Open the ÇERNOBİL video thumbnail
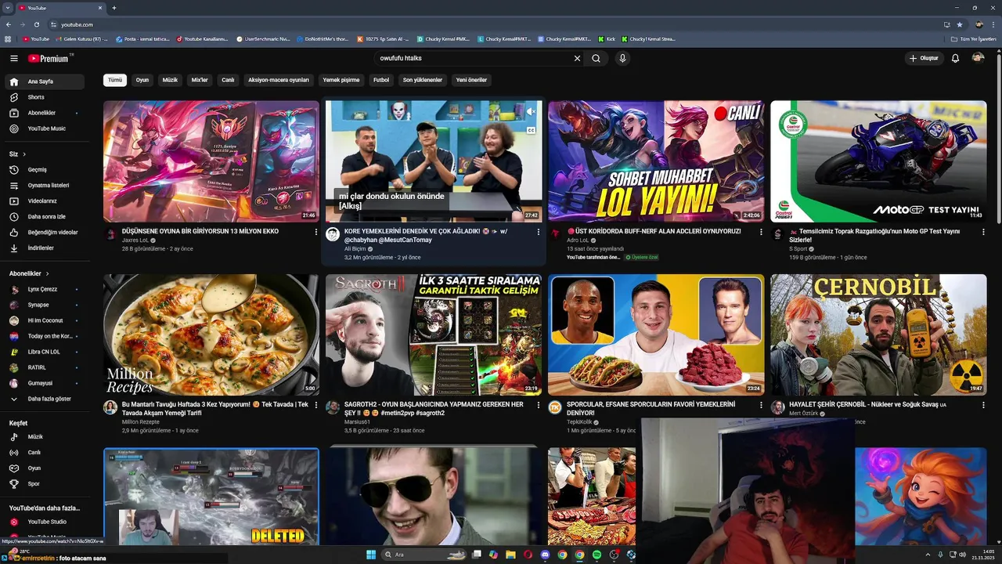 coord(878,334)
